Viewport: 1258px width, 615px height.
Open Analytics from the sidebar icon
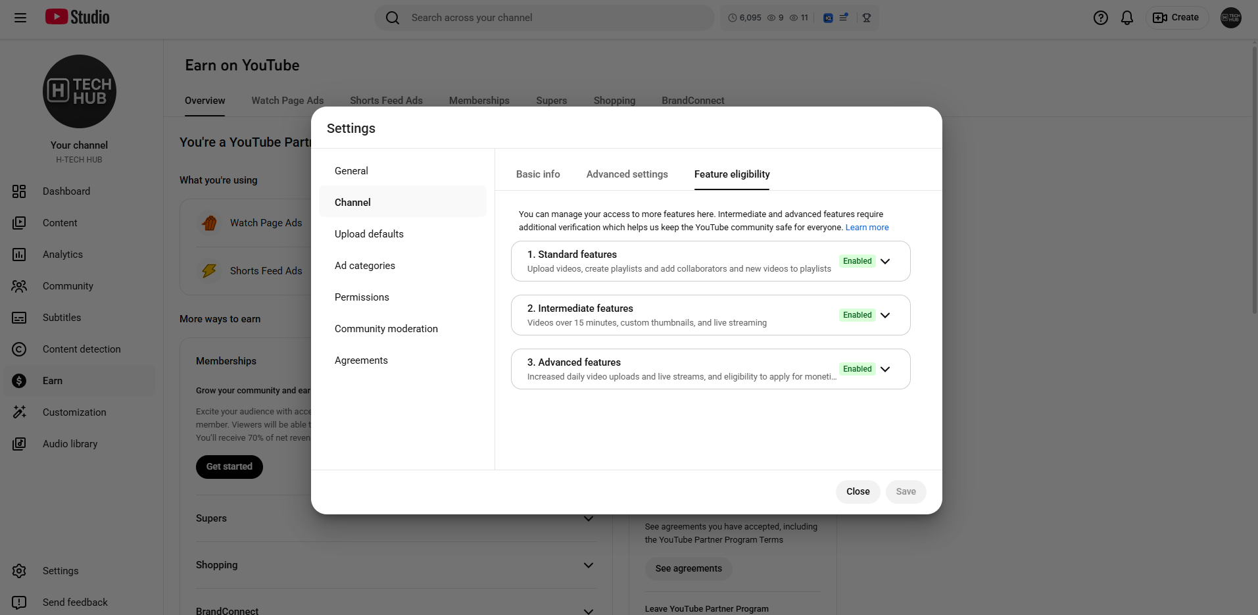click(x=19, y=255)
